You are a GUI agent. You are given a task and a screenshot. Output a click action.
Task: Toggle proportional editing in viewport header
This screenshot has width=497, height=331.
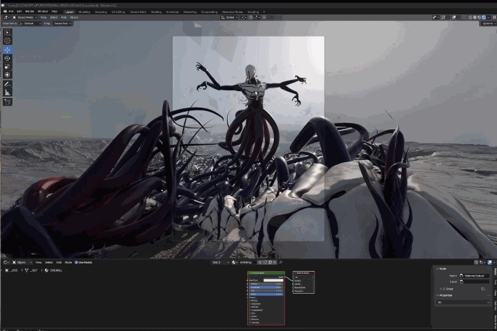(264, 17)
